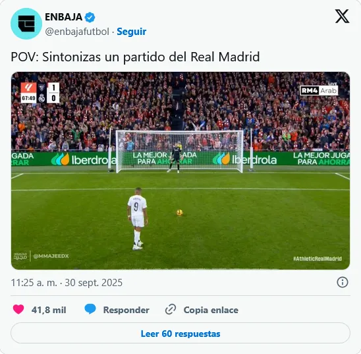Image resolution: width=361 pixels, height=354 pixels.
Task: Click the tweet text about Real Madrid
Action: 136,57
